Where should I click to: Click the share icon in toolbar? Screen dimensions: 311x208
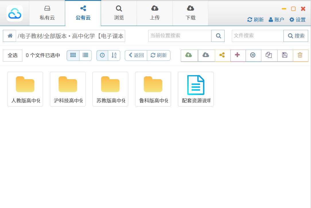point(222,55)
